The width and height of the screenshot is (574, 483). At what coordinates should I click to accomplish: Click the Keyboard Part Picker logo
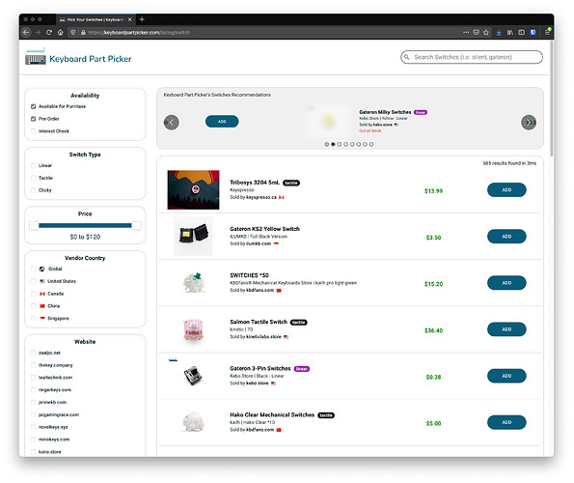(78, 57)
